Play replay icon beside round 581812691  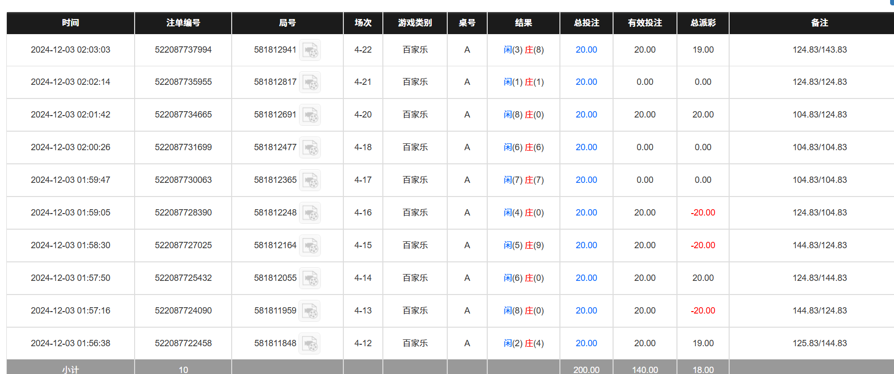tap(310, 115)
